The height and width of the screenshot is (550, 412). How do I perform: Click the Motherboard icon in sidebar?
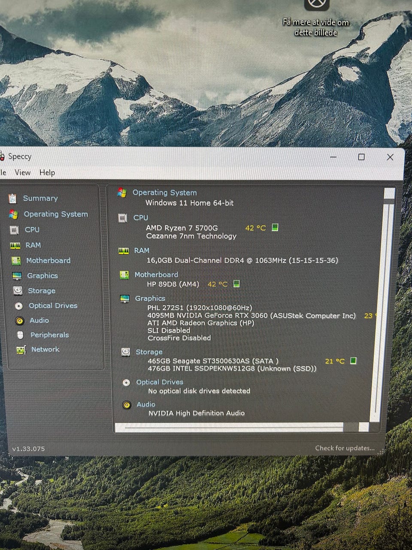(16, 261)
